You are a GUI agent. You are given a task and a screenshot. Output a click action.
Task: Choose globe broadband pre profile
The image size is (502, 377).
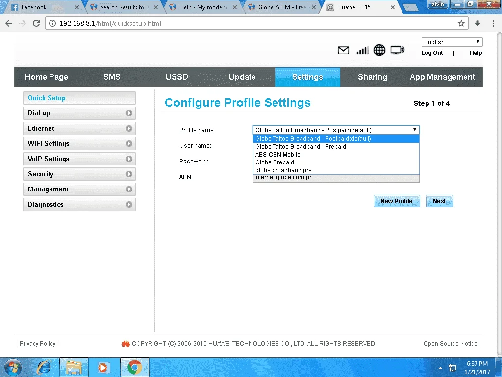tap(336, 170)
